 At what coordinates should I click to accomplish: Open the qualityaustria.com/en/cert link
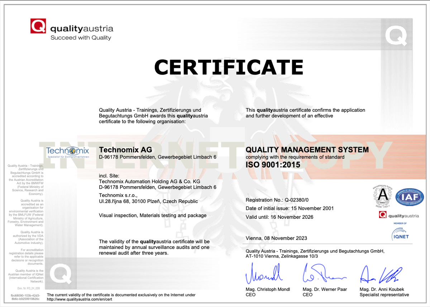click(79, 299)
